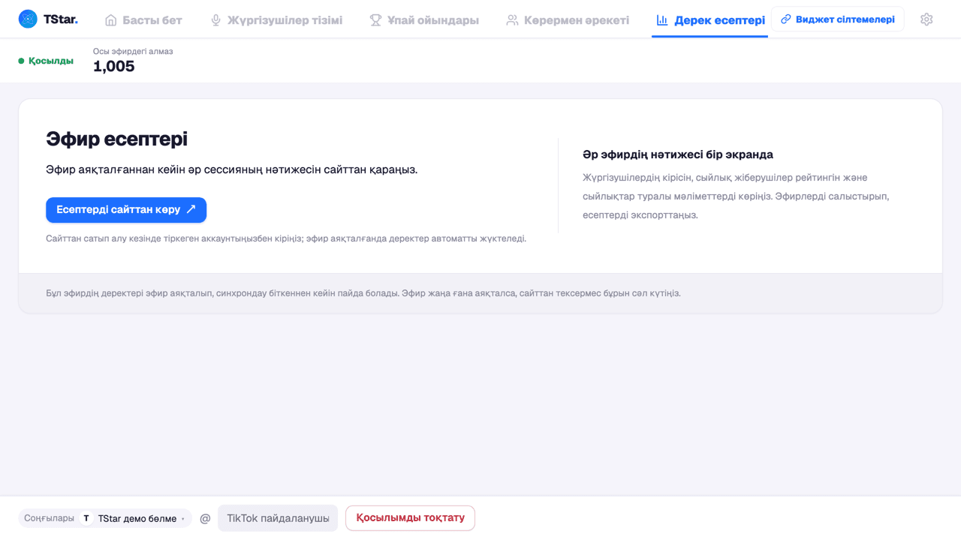This screenshot has height=540, width=961.
Task: Click Есептерді сайттан көру button
Action: [126, 210]
